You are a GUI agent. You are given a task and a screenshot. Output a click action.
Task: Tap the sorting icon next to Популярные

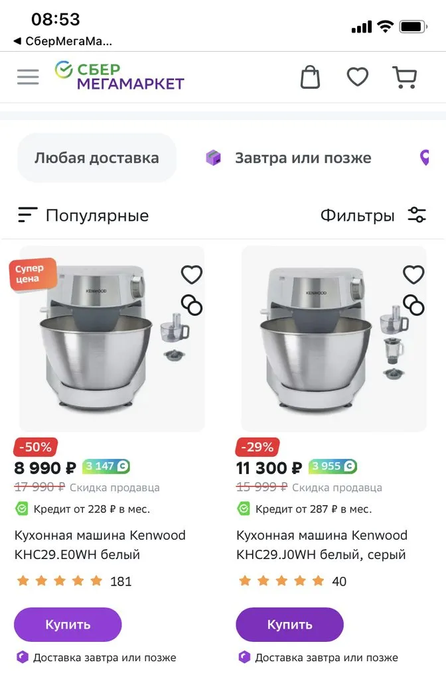[27, 214]
